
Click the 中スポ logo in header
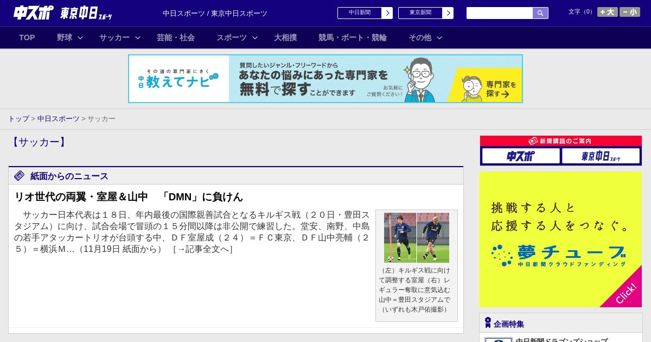34,12
